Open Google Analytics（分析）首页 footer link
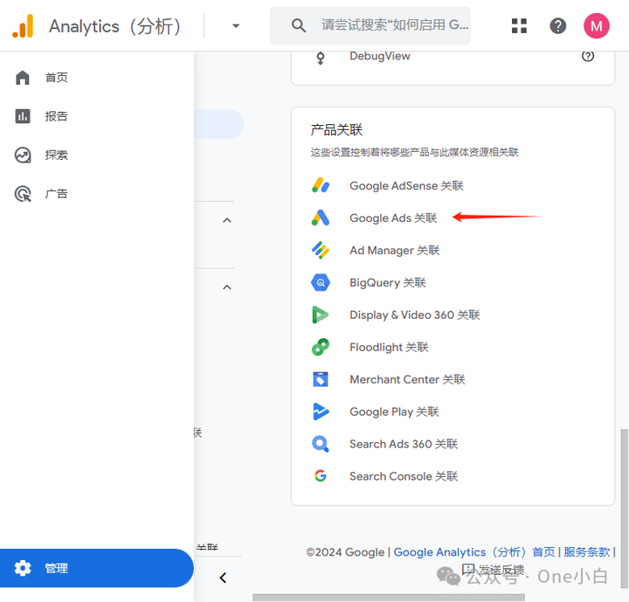This screenshot has height=602, width=629. [x=474, y=552]
